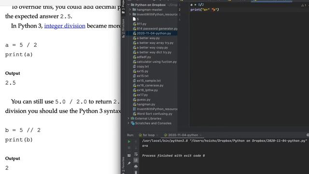
Task: Open ex15.txt file
Action: pyautogui.click(x=140, y=76)
